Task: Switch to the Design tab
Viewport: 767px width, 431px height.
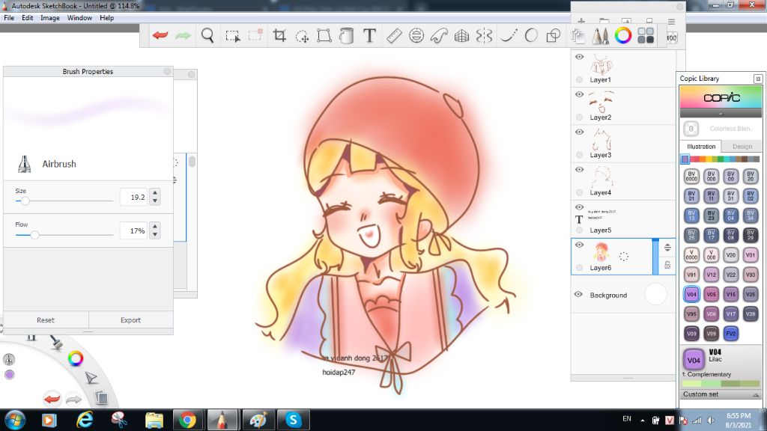Action: click(742, 146)
